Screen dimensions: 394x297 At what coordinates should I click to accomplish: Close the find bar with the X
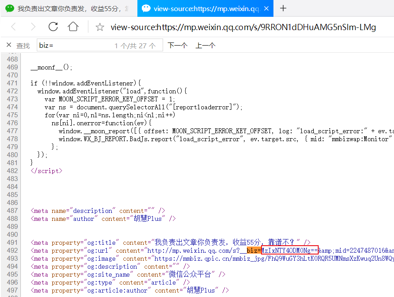[x=9, y=45]
